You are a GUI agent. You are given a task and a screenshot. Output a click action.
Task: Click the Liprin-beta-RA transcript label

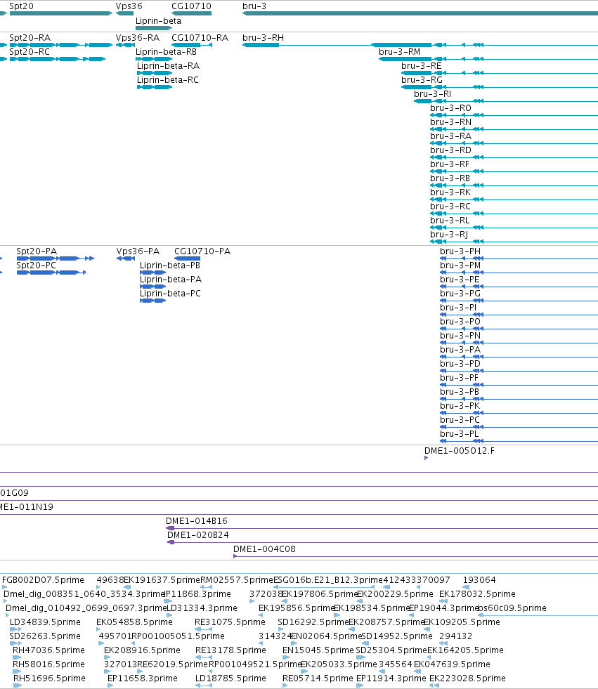coord(169,66)
